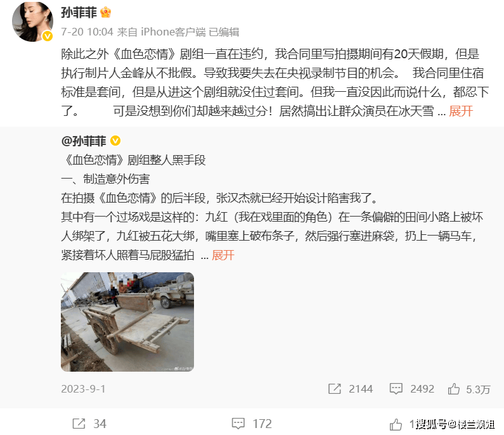Click the 2023-9-1 date of quoted post
Viewport: 504px width, 435px height.
tap(83, 389)
